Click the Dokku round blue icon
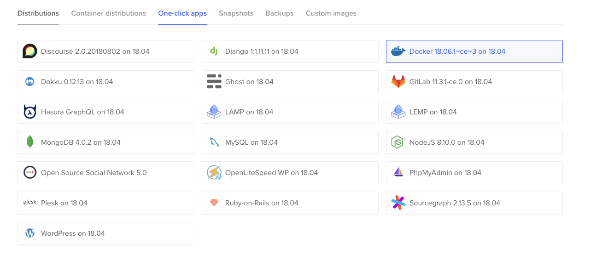This screenshot has height=255, width=614. [29, 82]
